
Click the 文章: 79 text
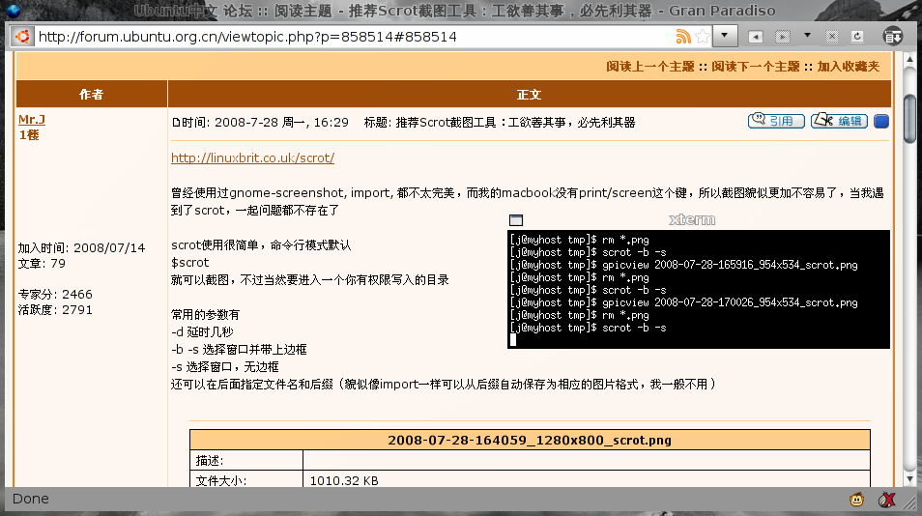[x=42, y=263]
